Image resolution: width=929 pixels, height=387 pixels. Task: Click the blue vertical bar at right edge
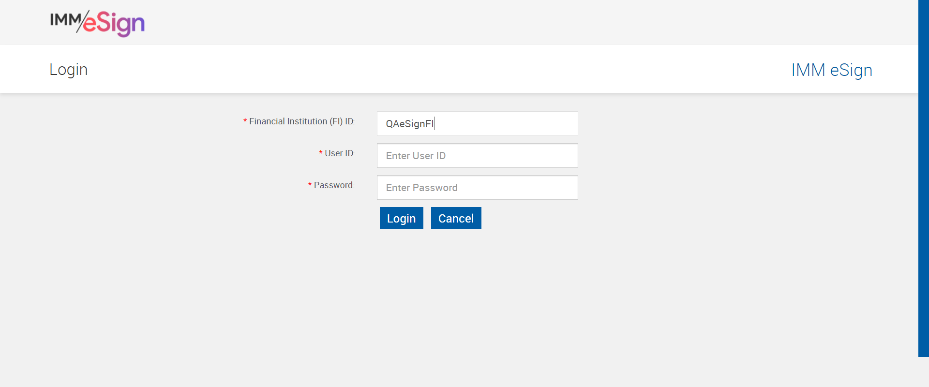coord(923,178)
